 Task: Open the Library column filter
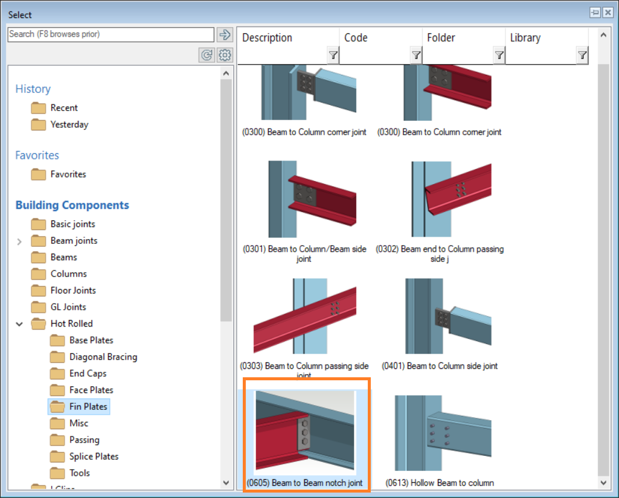(x=582, y=56)
